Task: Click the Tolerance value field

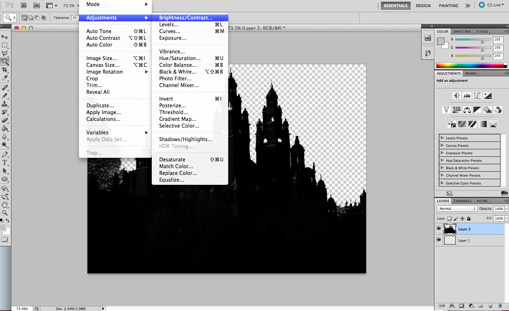Action: coord(75,17)
